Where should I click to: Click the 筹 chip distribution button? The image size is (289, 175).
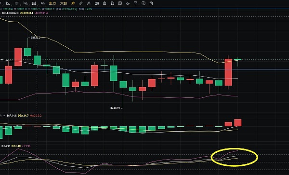click(x=73, y=3)
